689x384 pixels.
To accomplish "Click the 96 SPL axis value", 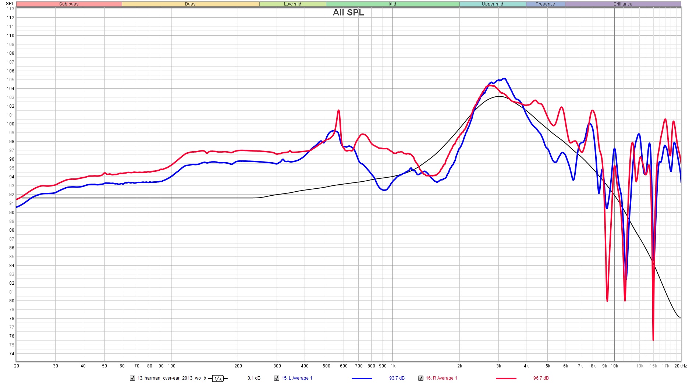I will (12, 159).
